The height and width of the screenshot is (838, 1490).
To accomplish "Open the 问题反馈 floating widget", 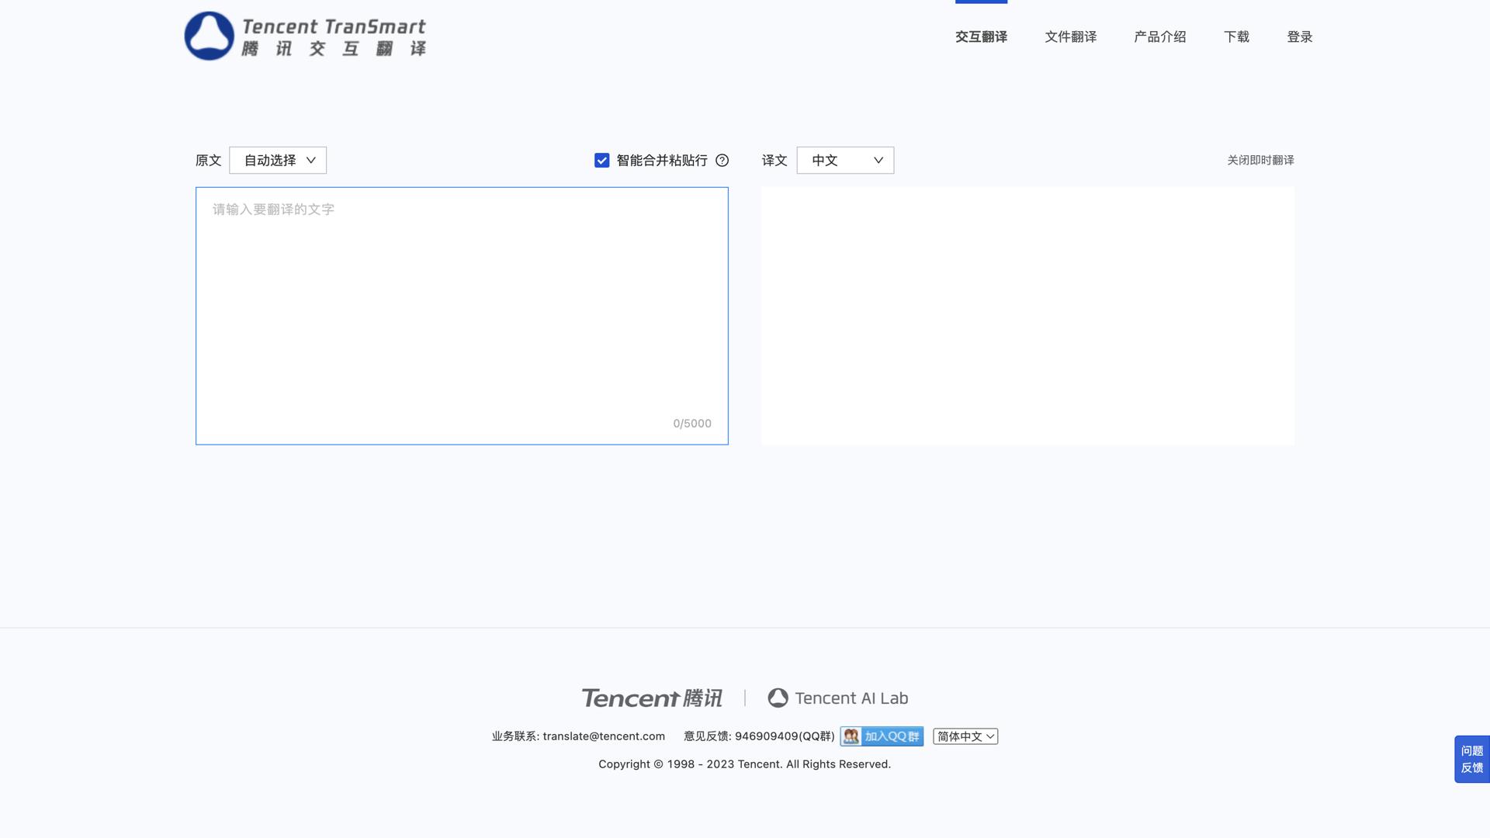I will (x=1471, y=759).
